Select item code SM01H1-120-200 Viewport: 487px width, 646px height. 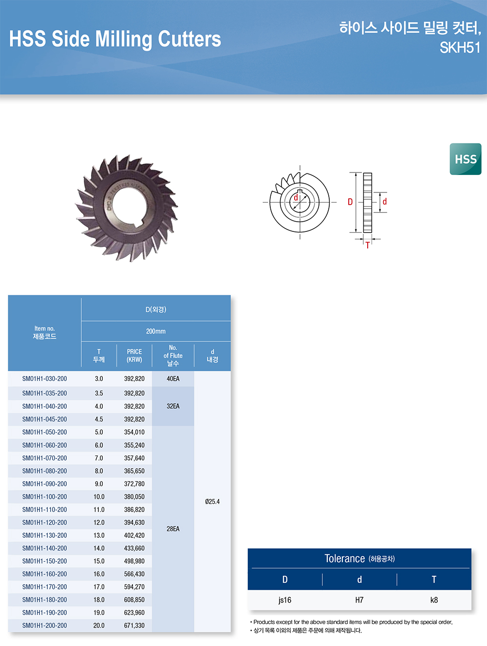coord(45,522)
